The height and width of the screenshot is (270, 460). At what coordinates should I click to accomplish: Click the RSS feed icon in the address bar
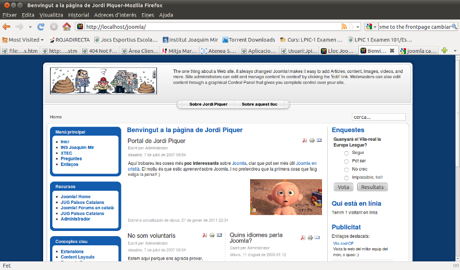pyautogui.click(x=345, y=26)
